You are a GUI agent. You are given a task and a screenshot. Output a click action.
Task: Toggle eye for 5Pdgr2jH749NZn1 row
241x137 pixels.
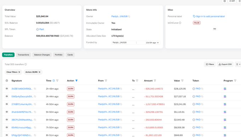pos(7,135)
